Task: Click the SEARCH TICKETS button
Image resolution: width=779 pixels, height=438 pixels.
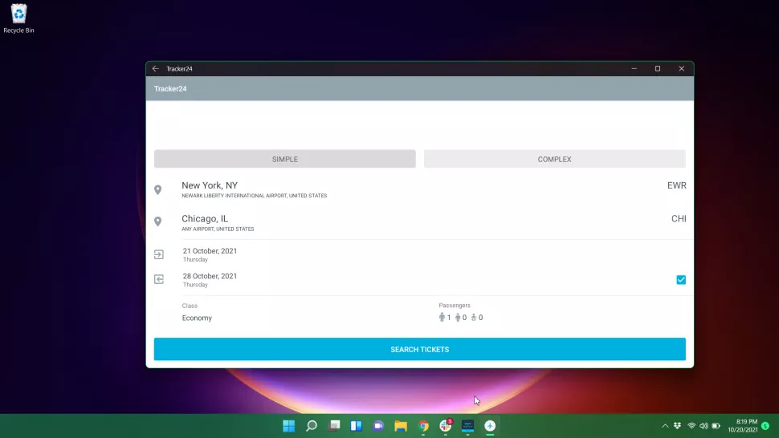Action: 419,349
